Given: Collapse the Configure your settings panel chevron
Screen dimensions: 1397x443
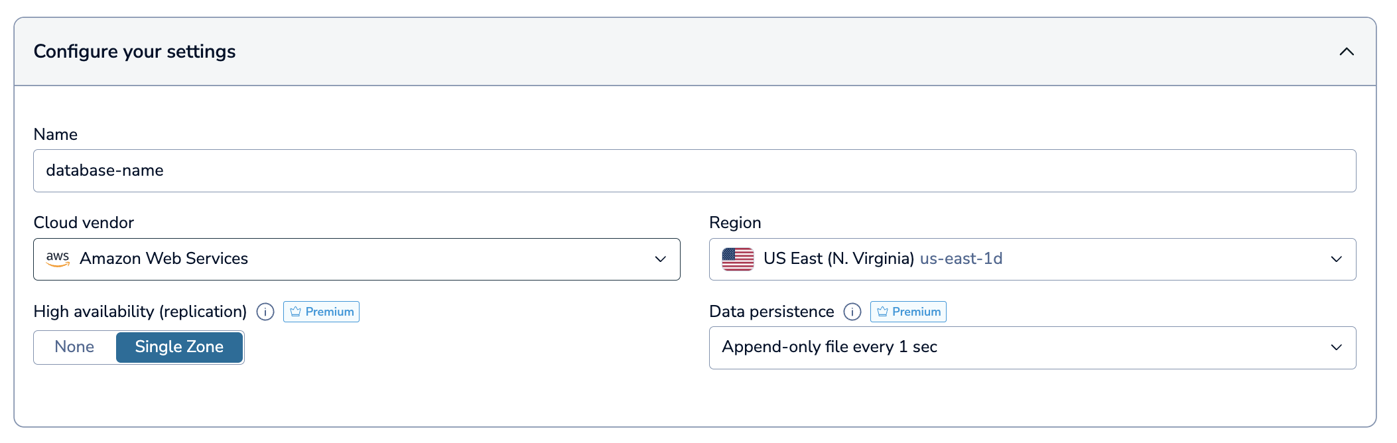Looking at the screenshot, I should coord(1346,52).
